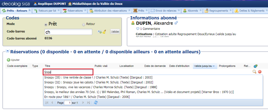Open the 1 Commentaire link
Viewport: 268px width, 110px height.
[148, 29]
